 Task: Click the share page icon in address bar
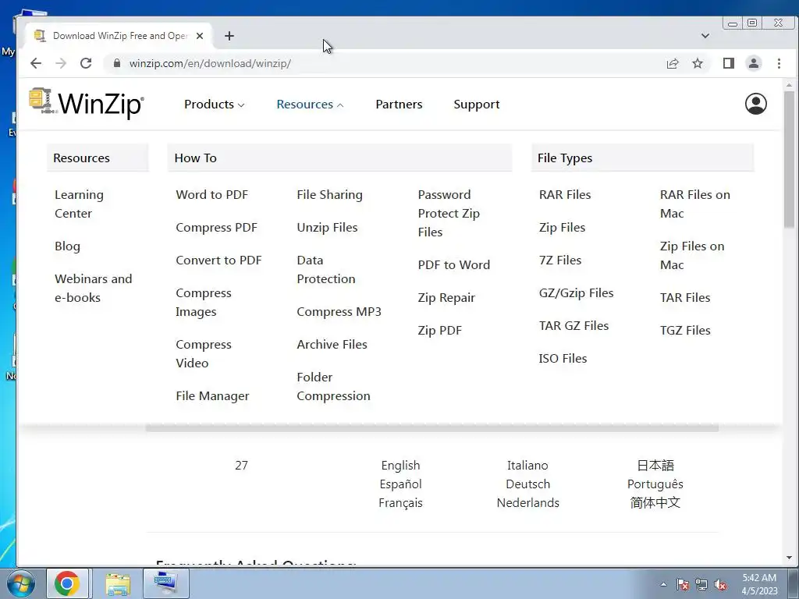pos(673,63)
